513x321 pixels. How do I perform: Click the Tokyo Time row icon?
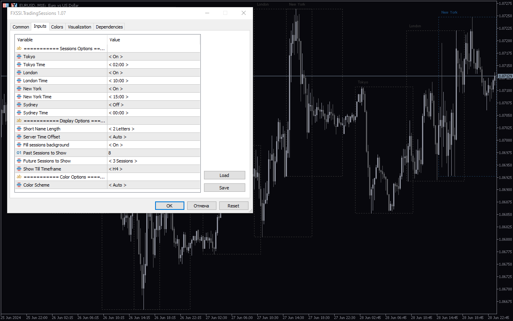[19, 65]
